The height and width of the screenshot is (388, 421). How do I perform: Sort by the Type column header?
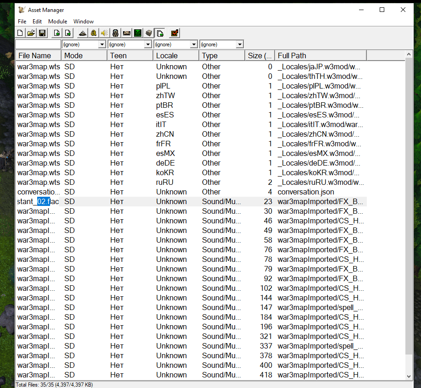[222, 55]
